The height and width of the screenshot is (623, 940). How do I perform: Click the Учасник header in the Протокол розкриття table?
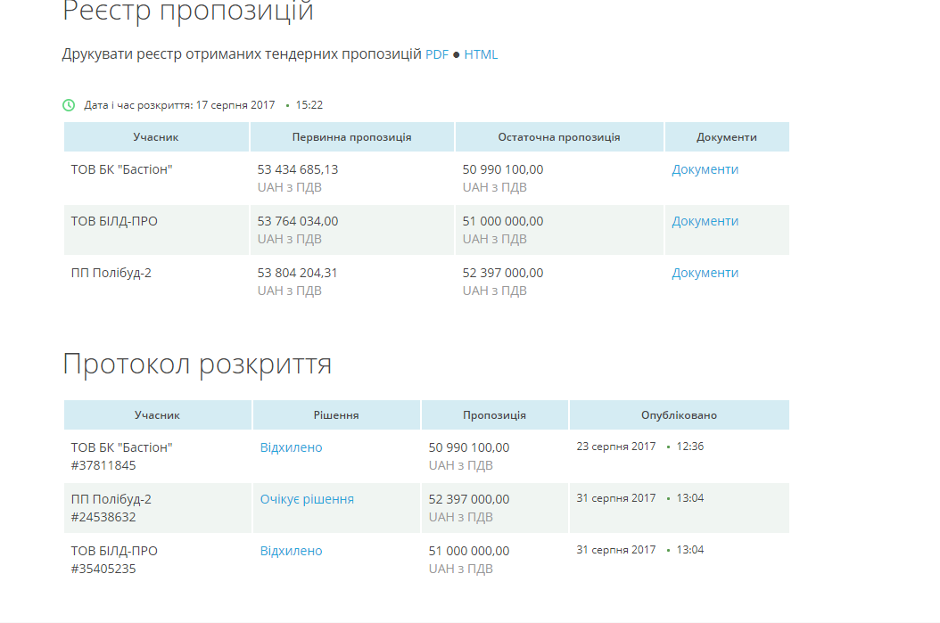(157, 415)
